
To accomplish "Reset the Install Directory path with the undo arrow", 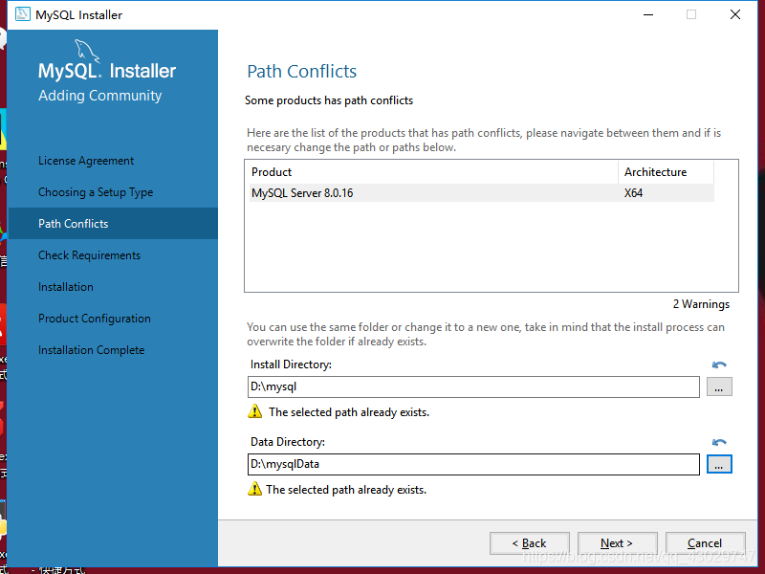I will pos(719,364).
